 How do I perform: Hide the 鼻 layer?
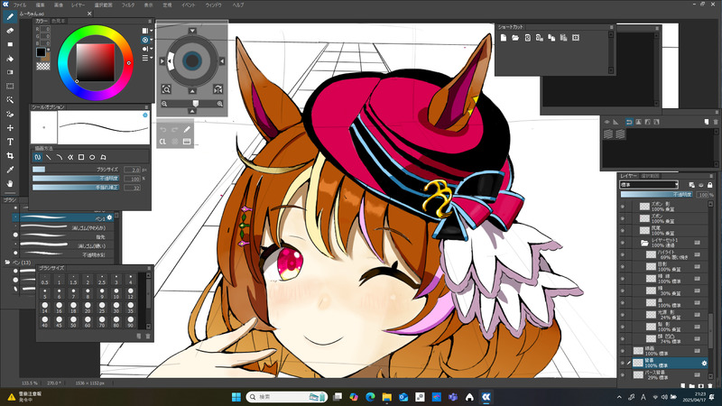point(623,302)
